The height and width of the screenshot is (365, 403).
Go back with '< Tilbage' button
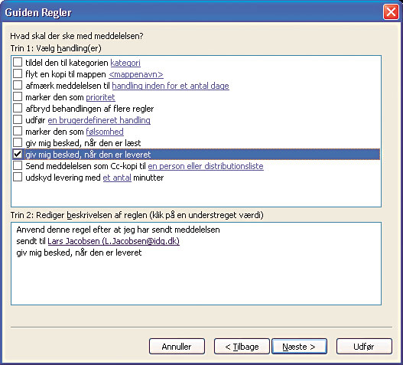coord(242,347)
